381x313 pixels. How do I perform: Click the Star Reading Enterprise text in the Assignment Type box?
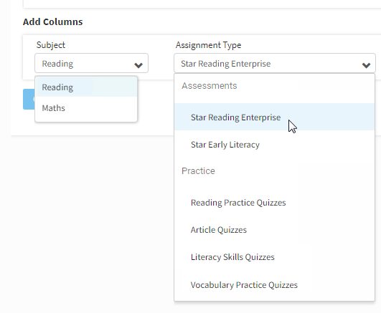pos(225,64)
